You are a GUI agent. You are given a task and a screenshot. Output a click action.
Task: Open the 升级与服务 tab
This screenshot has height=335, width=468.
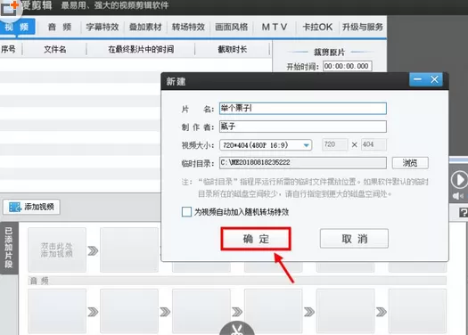point(362,27)
